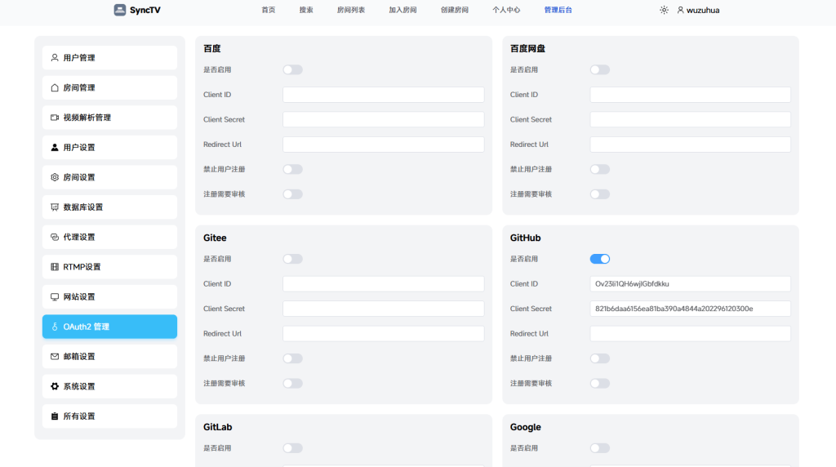Click the GitHub Client ID field
836x467 pixels.
tap(691, 283)
